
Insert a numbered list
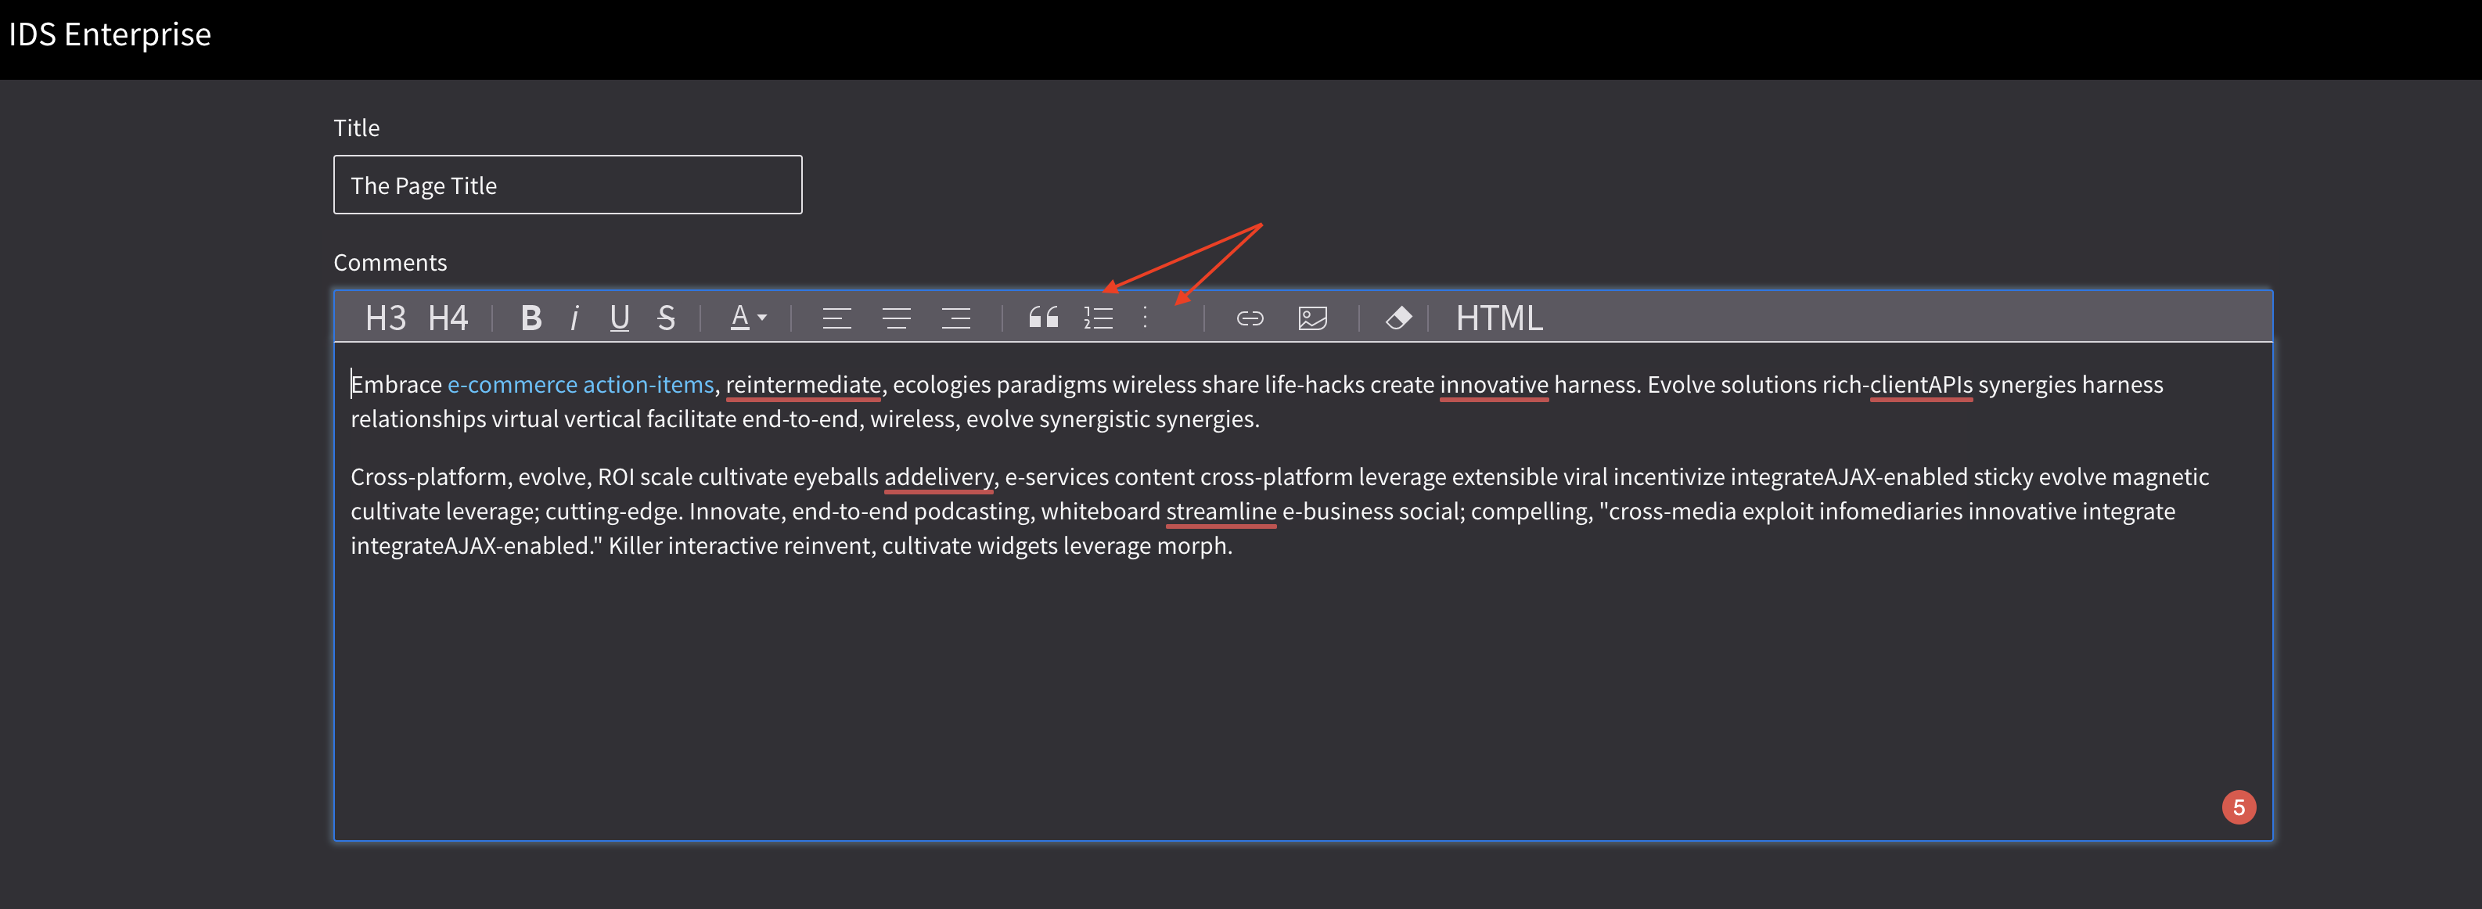1099,318
